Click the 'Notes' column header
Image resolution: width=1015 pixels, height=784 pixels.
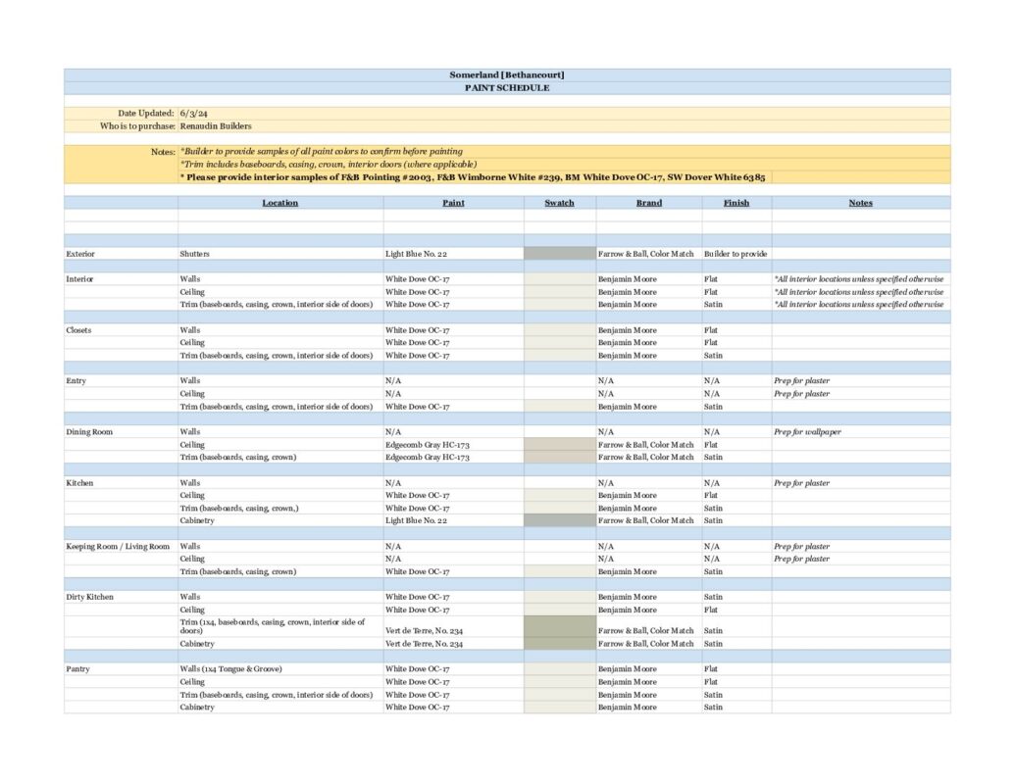pyautogui.click(x=860, y=203)
